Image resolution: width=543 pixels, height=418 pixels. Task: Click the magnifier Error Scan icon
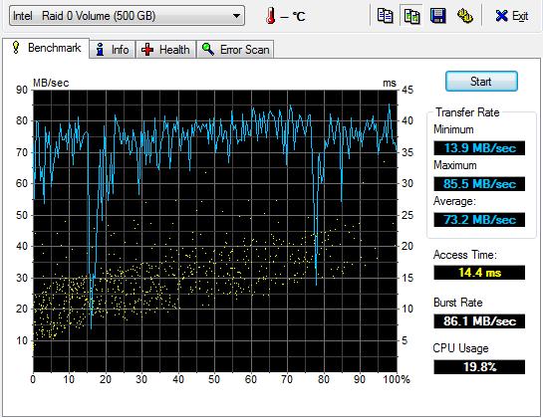click(208, 50)
